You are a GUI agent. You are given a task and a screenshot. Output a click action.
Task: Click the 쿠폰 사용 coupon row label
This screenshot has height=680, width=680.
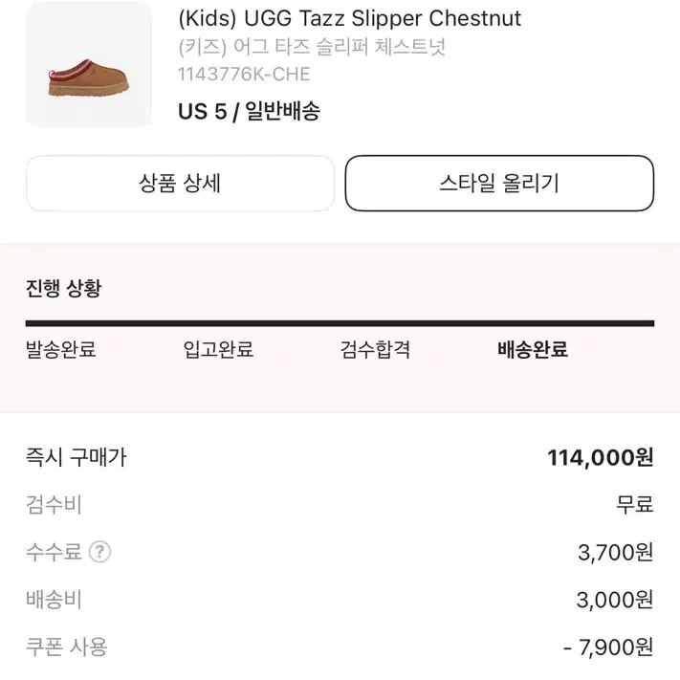click(66, 647)
